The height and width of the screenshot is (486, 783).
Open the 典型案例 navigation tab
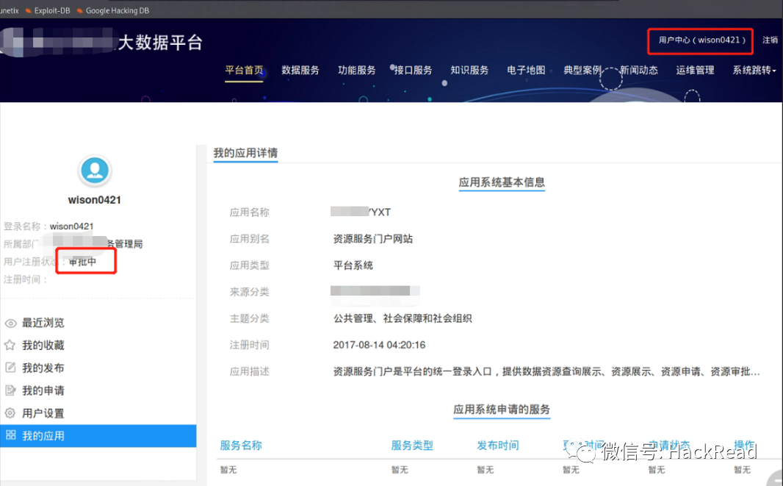pyautogui.click(x=582, y=70)
